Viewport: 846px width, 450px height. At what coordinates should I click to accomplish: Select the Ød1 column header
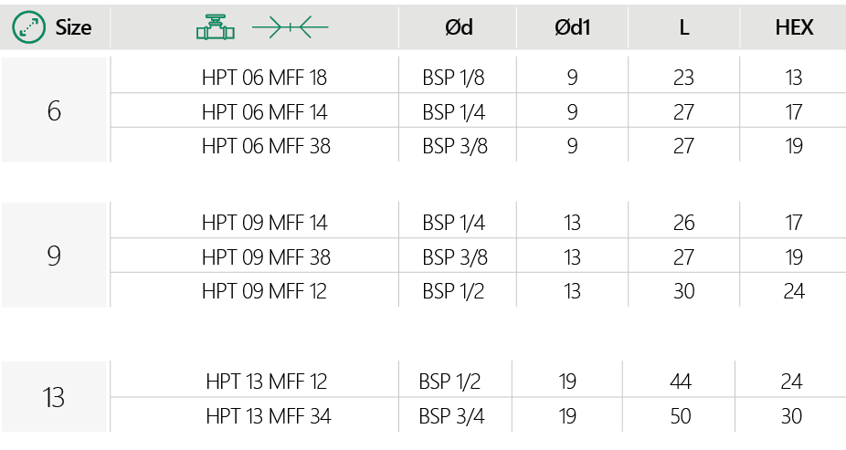coord(572,27)
